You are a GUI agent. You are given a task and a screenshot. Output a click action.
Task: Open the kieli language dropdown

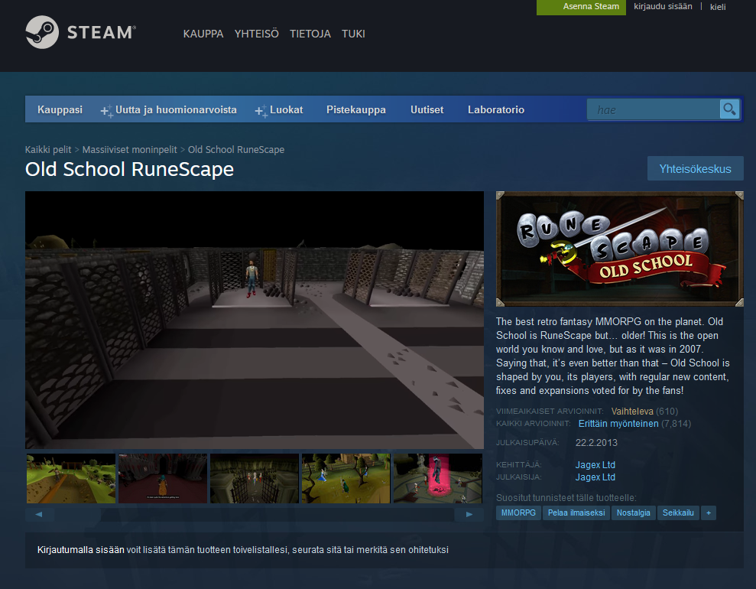[x=718, y=7]
